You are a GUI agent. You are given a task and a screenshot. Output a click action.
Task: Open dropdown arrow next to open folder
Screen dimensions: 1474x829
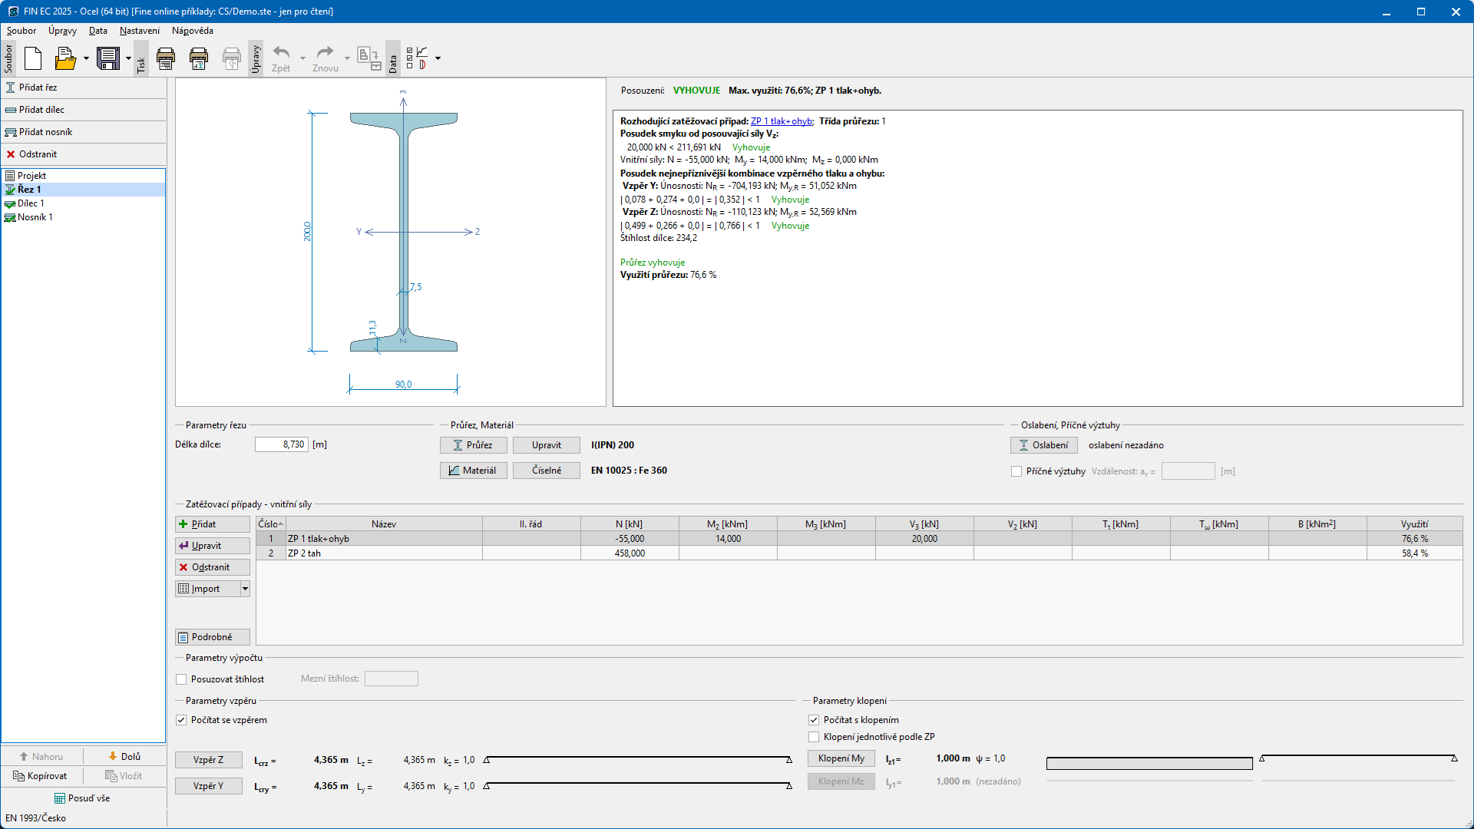coord(86,58)
